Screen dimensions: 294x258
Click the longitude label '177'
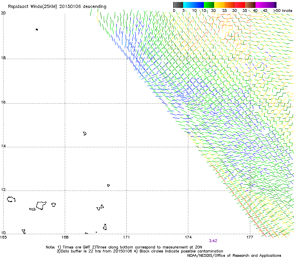click(x=250, y=237)
